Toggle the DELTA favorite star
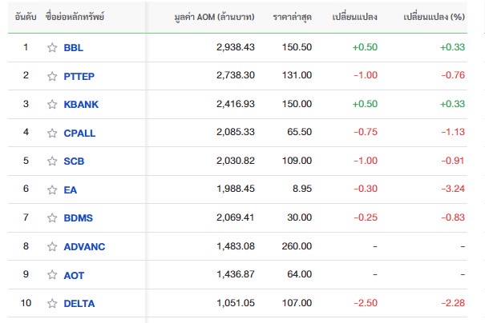The image size is (485, 323). click(x=52, y=303)
